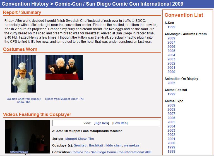Click the 'Report / Summary' heading
Screen dimensions: 214x156
22,13
